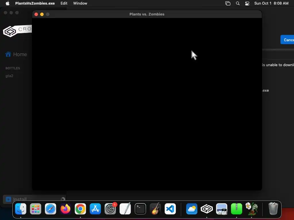Open the PlantsVsZombies.exe app menu
This screenshot has height=220, width=294.
pyautogui.click(x=35, y=3)
